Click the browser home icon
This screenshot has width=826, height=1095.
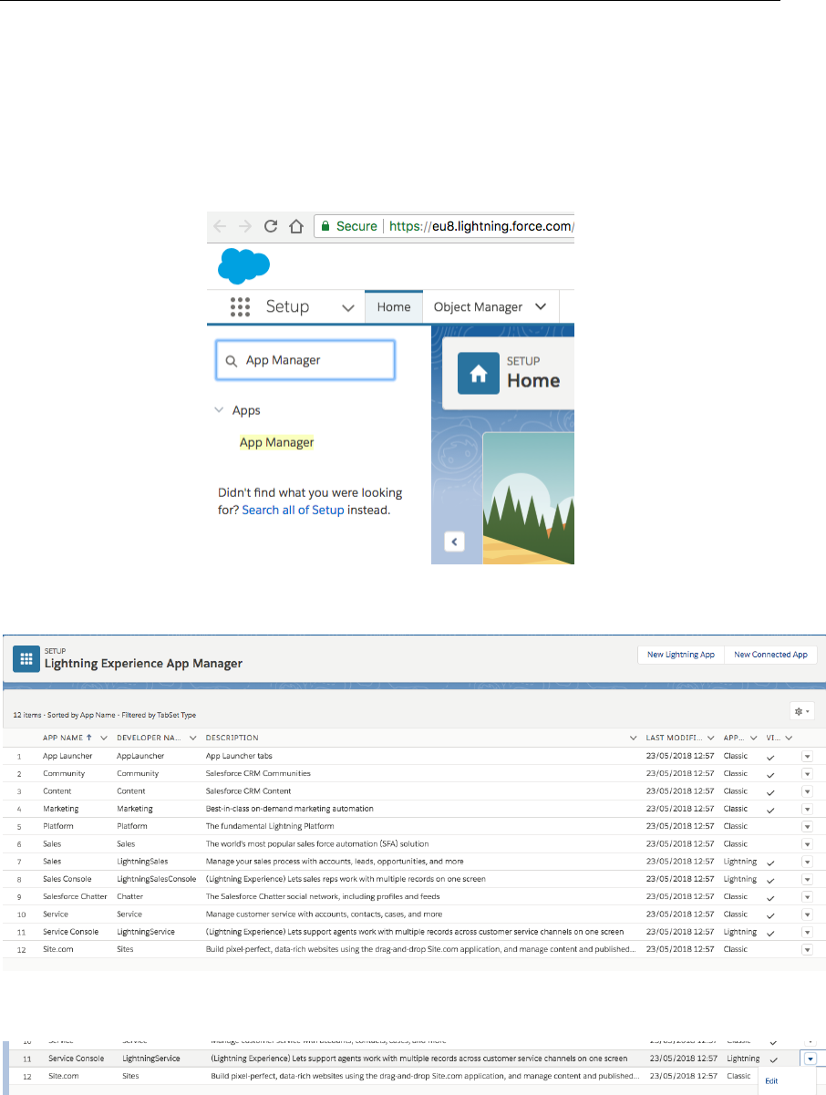click(296, 226)
